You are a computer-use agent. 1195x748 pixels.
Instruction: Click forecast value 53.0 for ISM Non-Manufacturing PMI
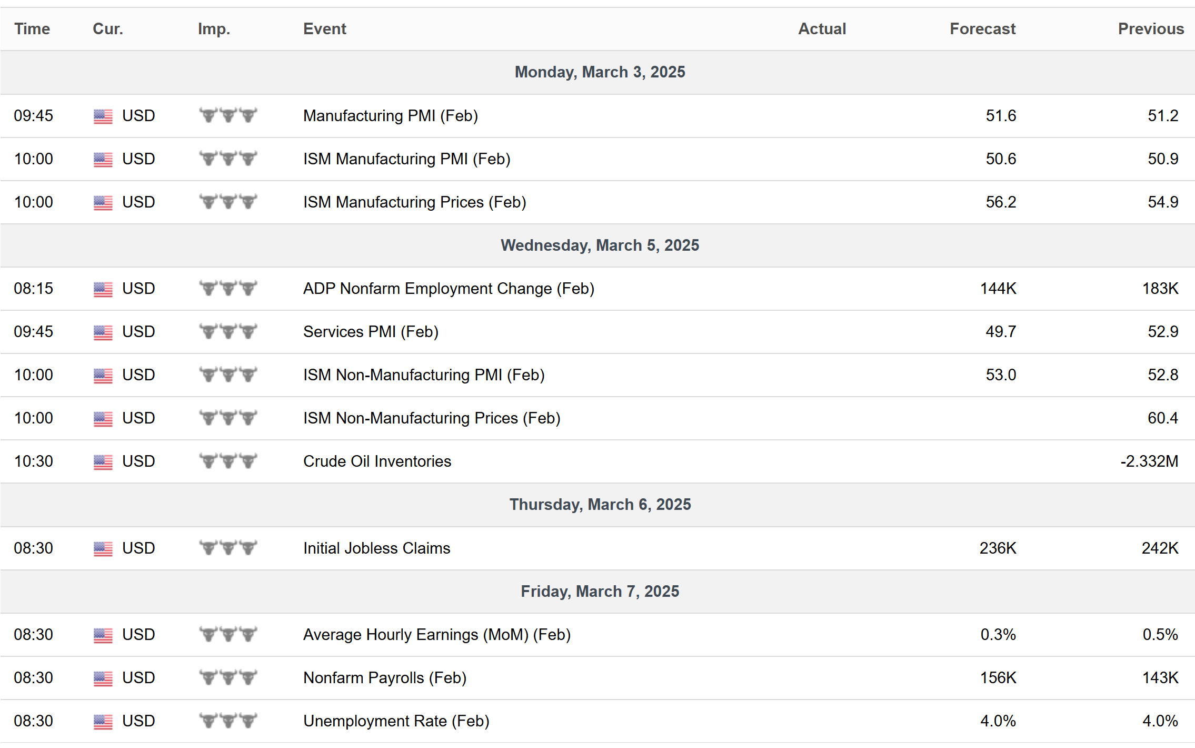1001,375
